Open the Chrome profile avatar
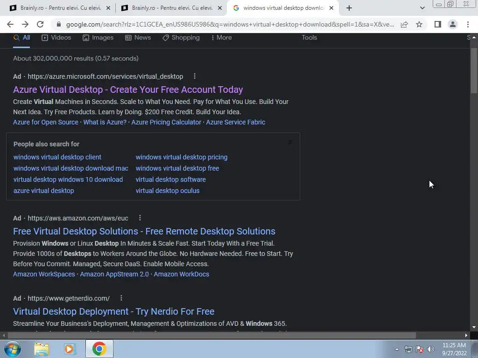 click(453, 24)
